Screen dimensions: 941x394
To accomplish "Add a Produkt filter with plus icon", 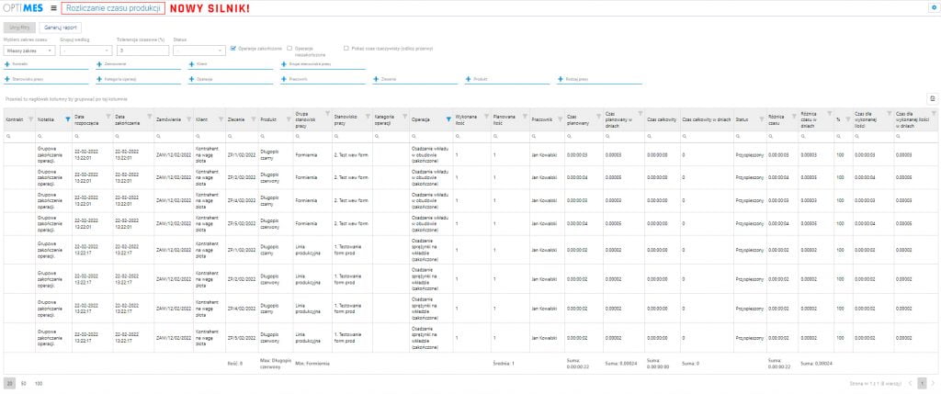I will [x=468, y=79].
